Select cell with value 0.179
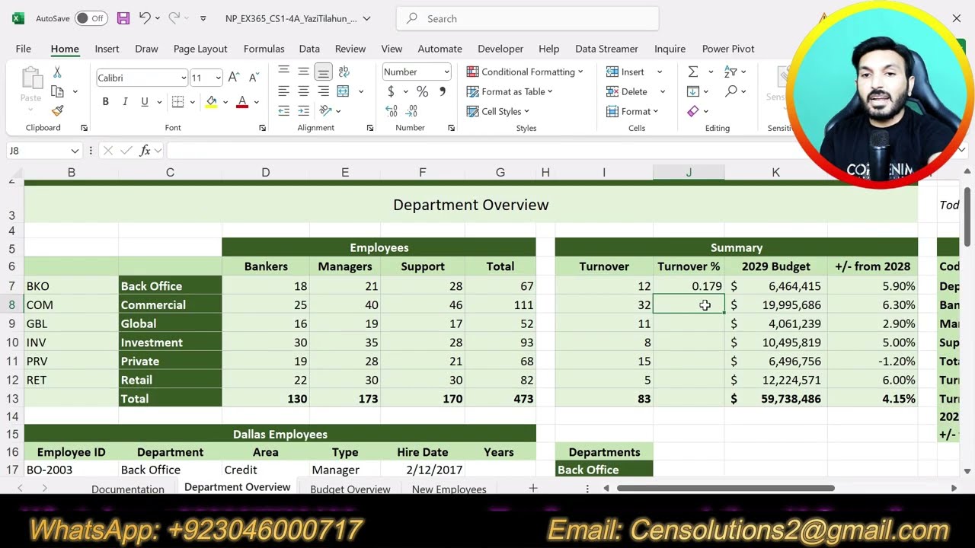 pos(689,286)
